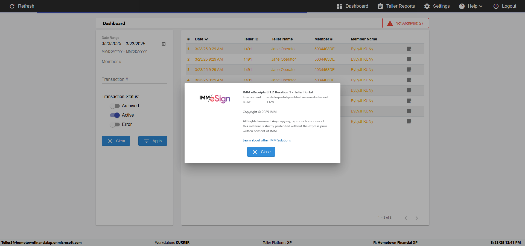Toggle the Archived status switch
The image size is (525, 246).
115,106
